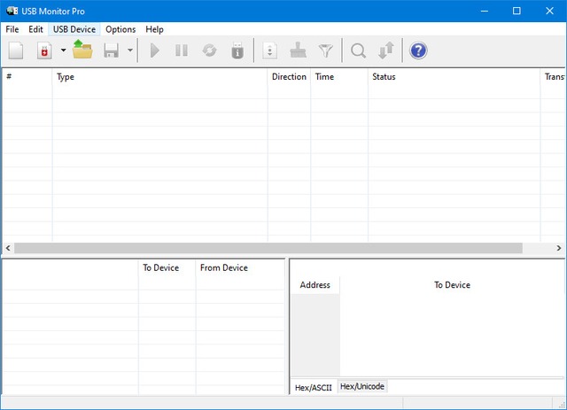Image resolution: width=567 pixels, height=410 pixels.
Task: Pause monitoring with the pause icon
Action: pyautogui.click(x=182, y=50)
